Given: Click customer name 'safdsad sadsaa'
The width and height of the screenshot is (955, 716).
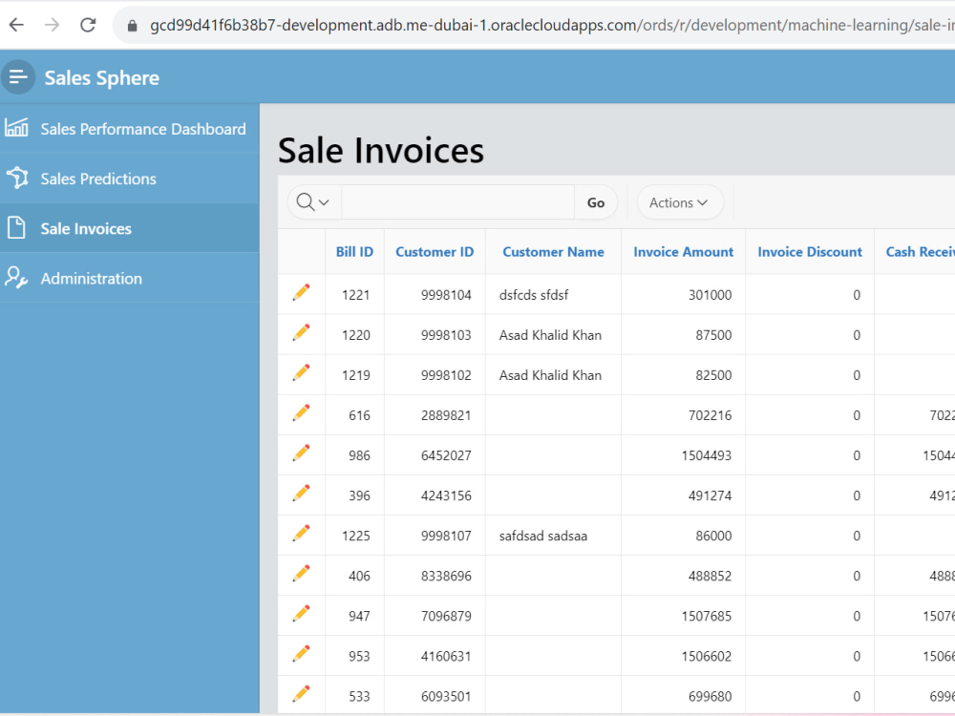Looking at the screenshot, I should point(543,536).
